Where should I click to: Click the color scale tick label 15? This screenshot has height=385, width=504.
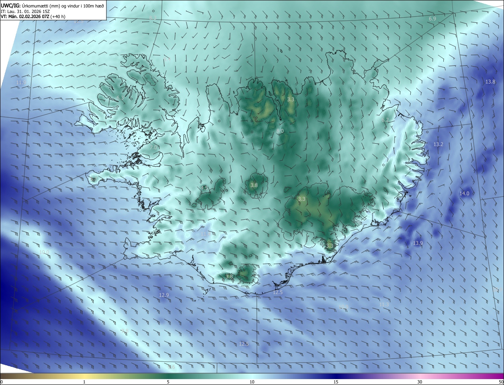(x=336, y=382)
